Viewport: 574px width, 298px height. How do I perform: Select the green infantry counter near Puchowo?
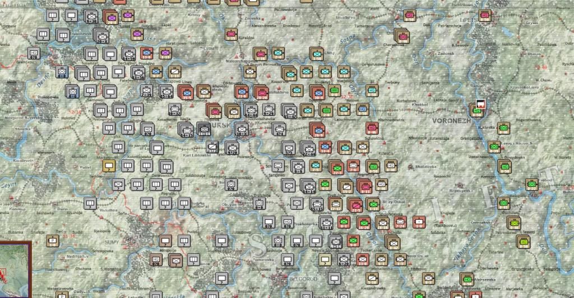click(504, 204)
